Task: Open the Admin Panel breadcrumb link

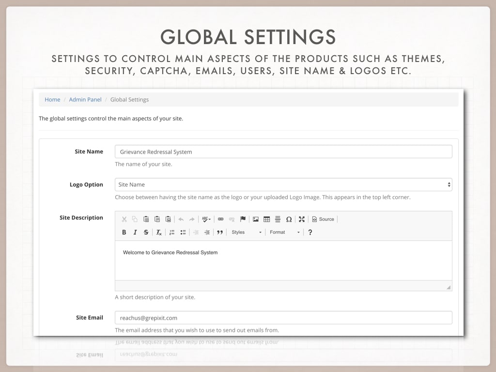Action: point(85,99)
